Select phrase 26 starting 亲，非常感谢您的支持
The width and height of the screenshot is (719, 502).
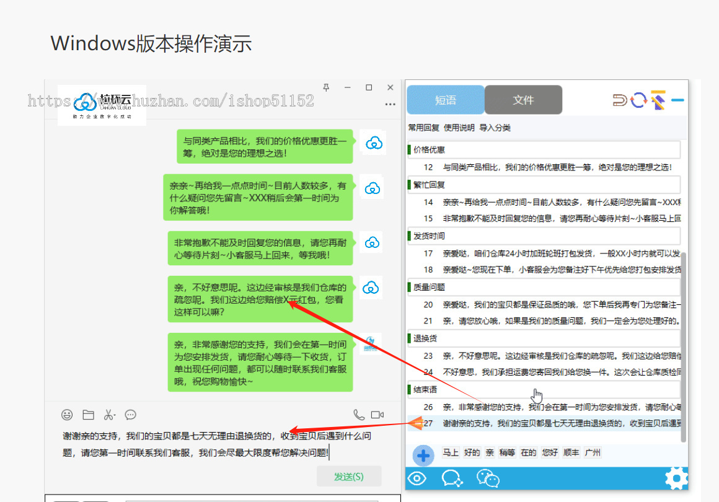(544, 407)
